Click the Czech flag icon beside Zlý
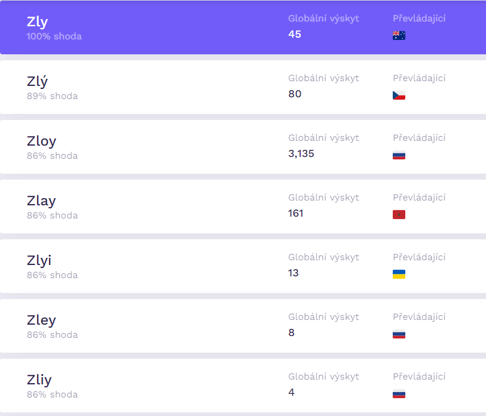The width and height of the screenshot is (486, 416). (x=399, y=95)
